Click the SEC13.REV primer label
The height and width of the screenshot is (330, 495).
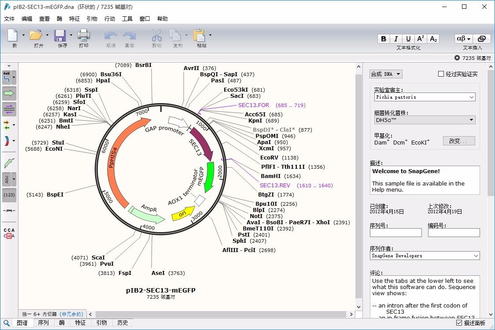pyautogui.click(x=275, y=185)
